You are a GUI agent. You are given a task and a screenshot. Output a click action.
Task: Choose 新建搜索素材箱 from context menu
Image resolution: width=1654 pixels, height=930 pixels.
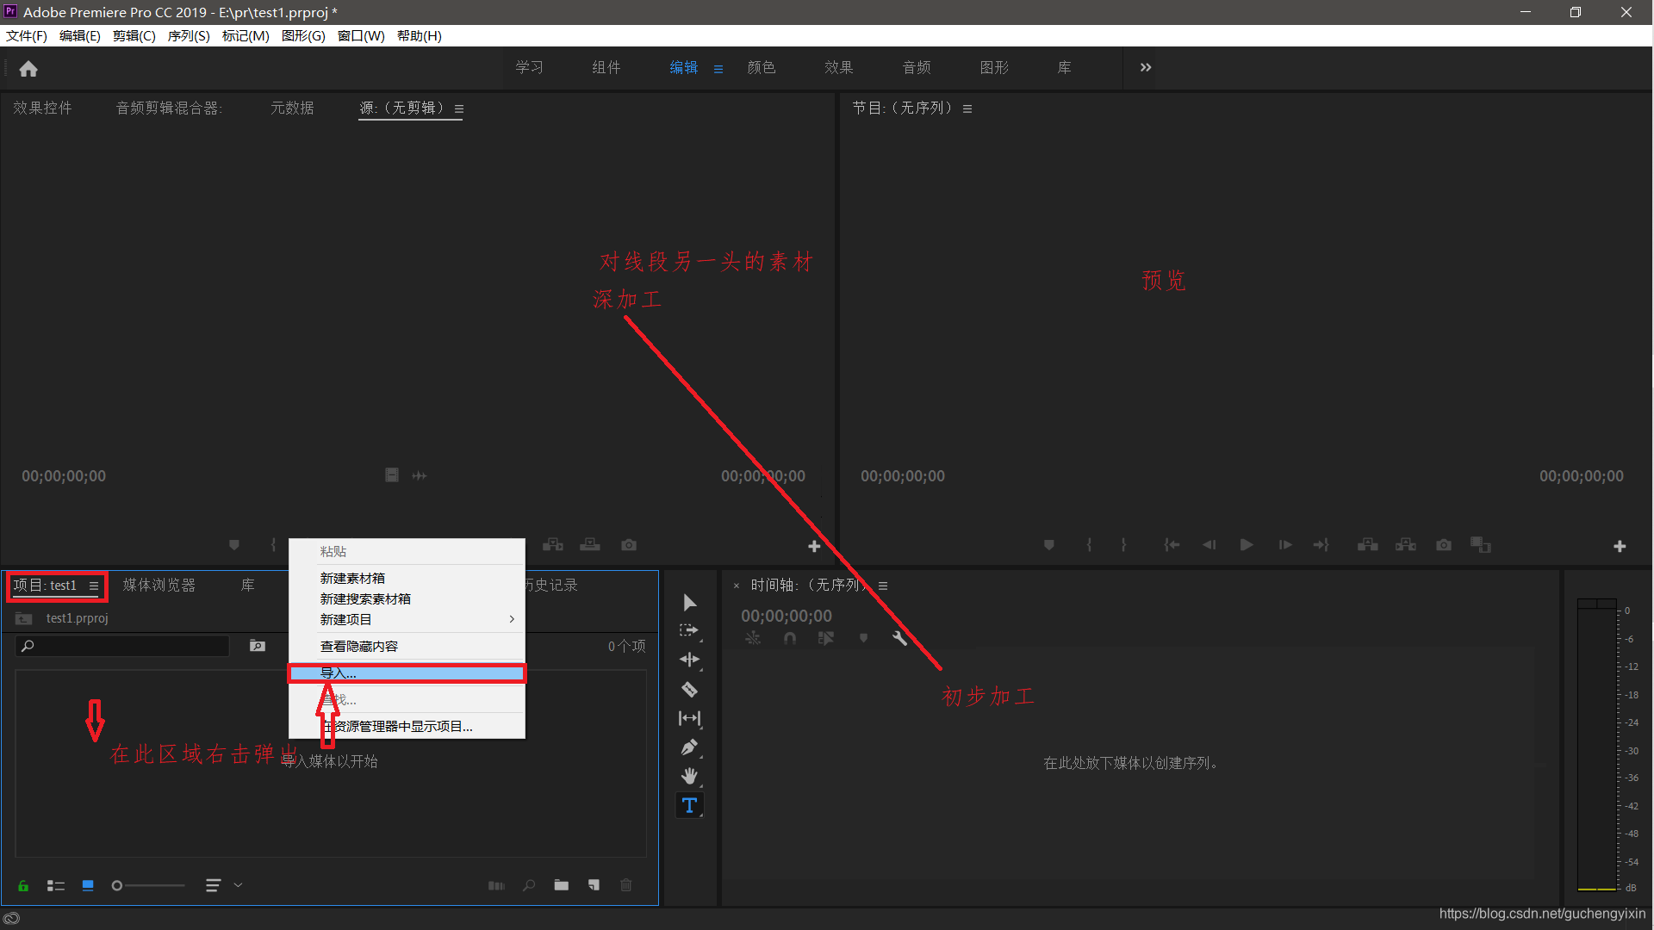pyautogui.click(x=407, y=598)
